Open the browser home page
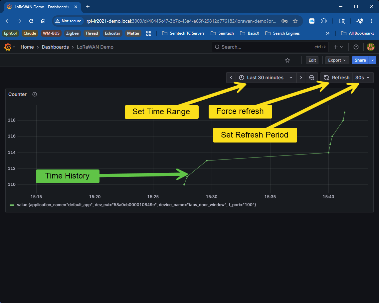Image resolution: width=379 pixels, height=303 pixels. (x=43, y=21)
